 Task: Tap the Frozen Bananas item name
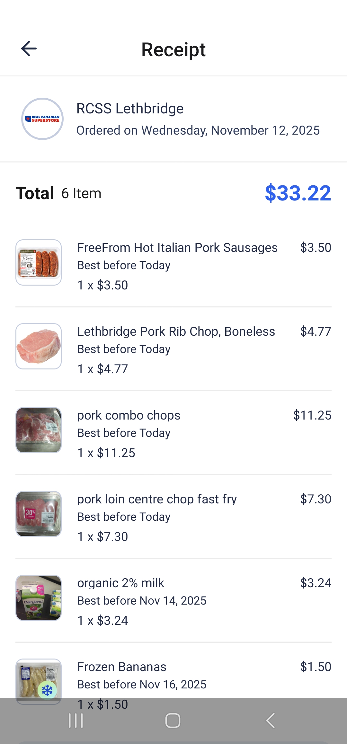click(x=122, y=667)
